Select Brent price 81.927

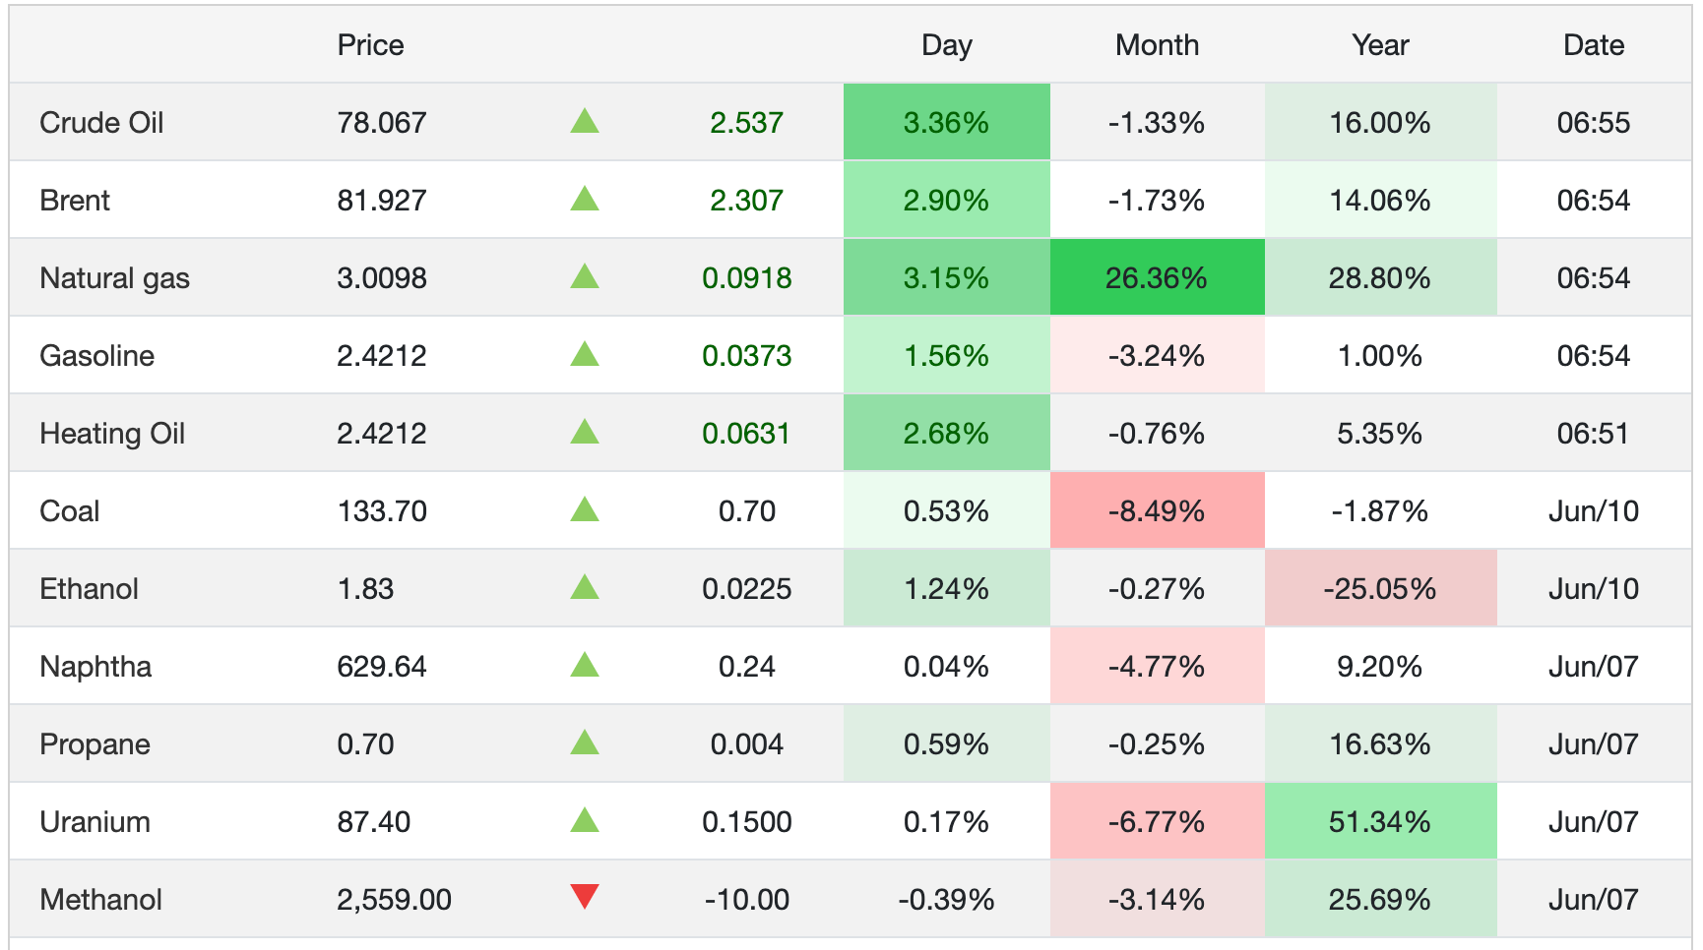pyautogui.click(x=382, y=201)
